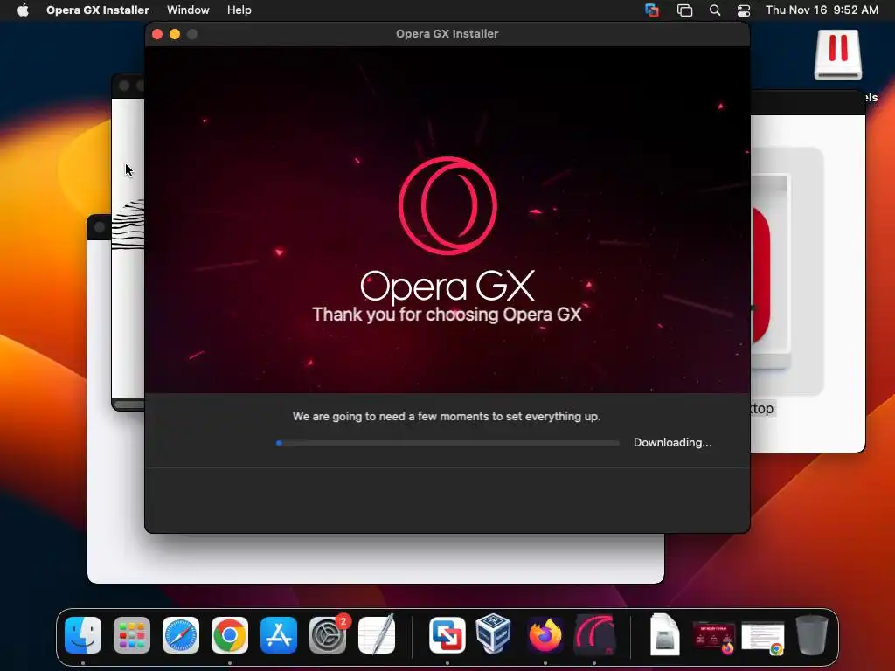Minimize the Opera GX Installer window
This screenshot has height=671, width=895.
[x=175, y=34]
